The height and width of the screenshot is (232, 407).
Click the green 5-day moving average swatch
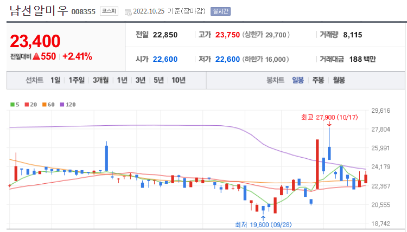point(12,105)
